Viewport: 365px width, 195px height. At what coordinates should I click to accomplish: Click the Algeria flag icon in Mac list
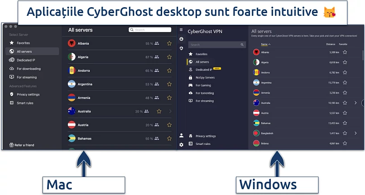click(x=72, y=57)
